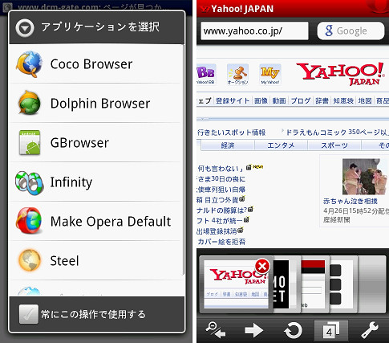Open the 車列狙い白爆 headline
389x343 pixels.
point(221,190)
